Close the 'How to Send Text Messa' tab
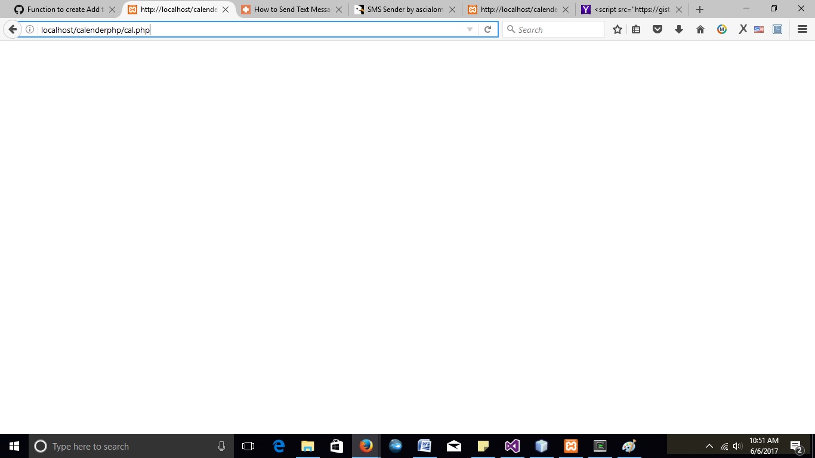Image resolution: width=815 pixels, height=458 pixels. coord(339,10)
